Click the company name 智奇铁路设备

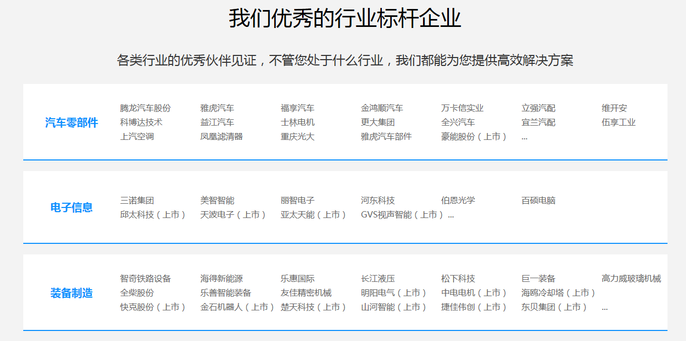(x=146, y=279)
